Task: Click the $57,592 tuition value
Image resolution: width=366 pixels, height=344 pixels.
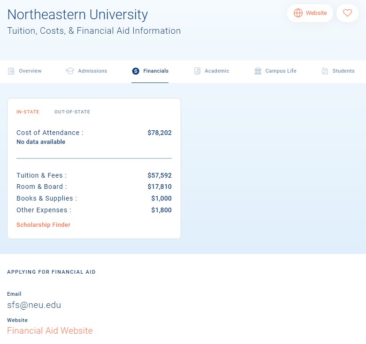Action: pyautogui.click(x=160, y=175)
